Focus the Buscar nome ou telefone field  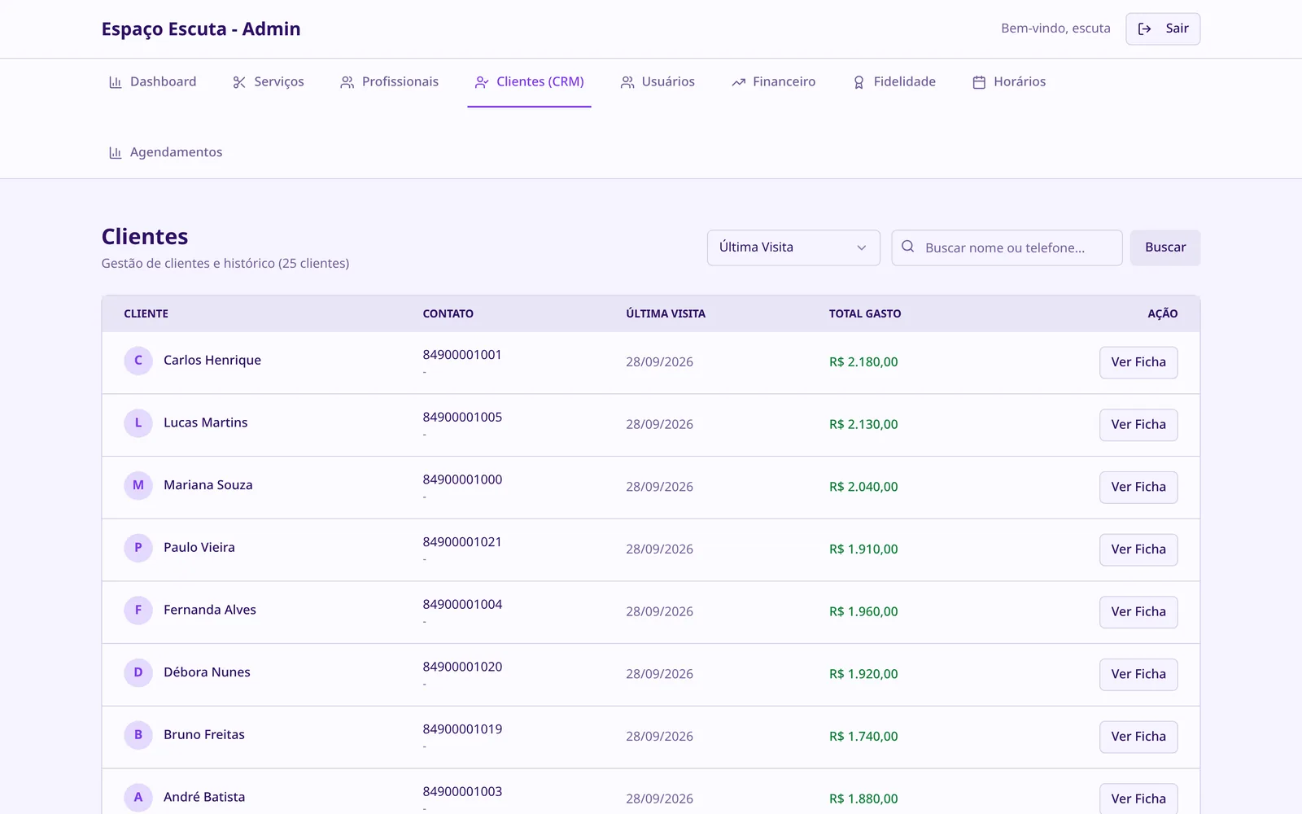coord(1007,247)
